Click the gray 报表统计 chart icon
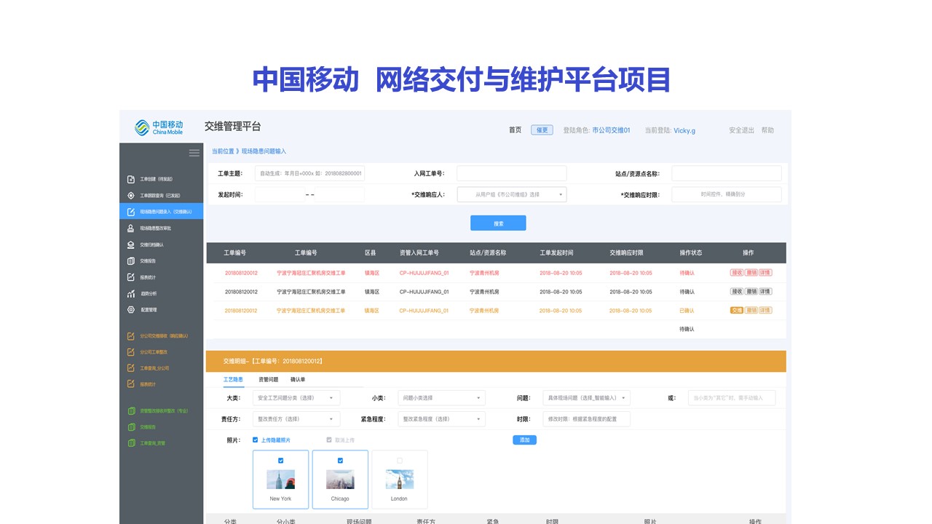The height and width of the screenshot is (524, 932). click(x=131, y=277)
